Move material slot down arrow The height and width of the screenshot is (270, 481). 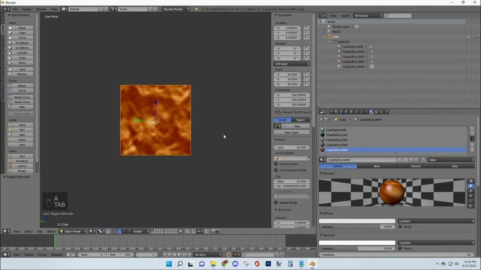tap(472, 150)
